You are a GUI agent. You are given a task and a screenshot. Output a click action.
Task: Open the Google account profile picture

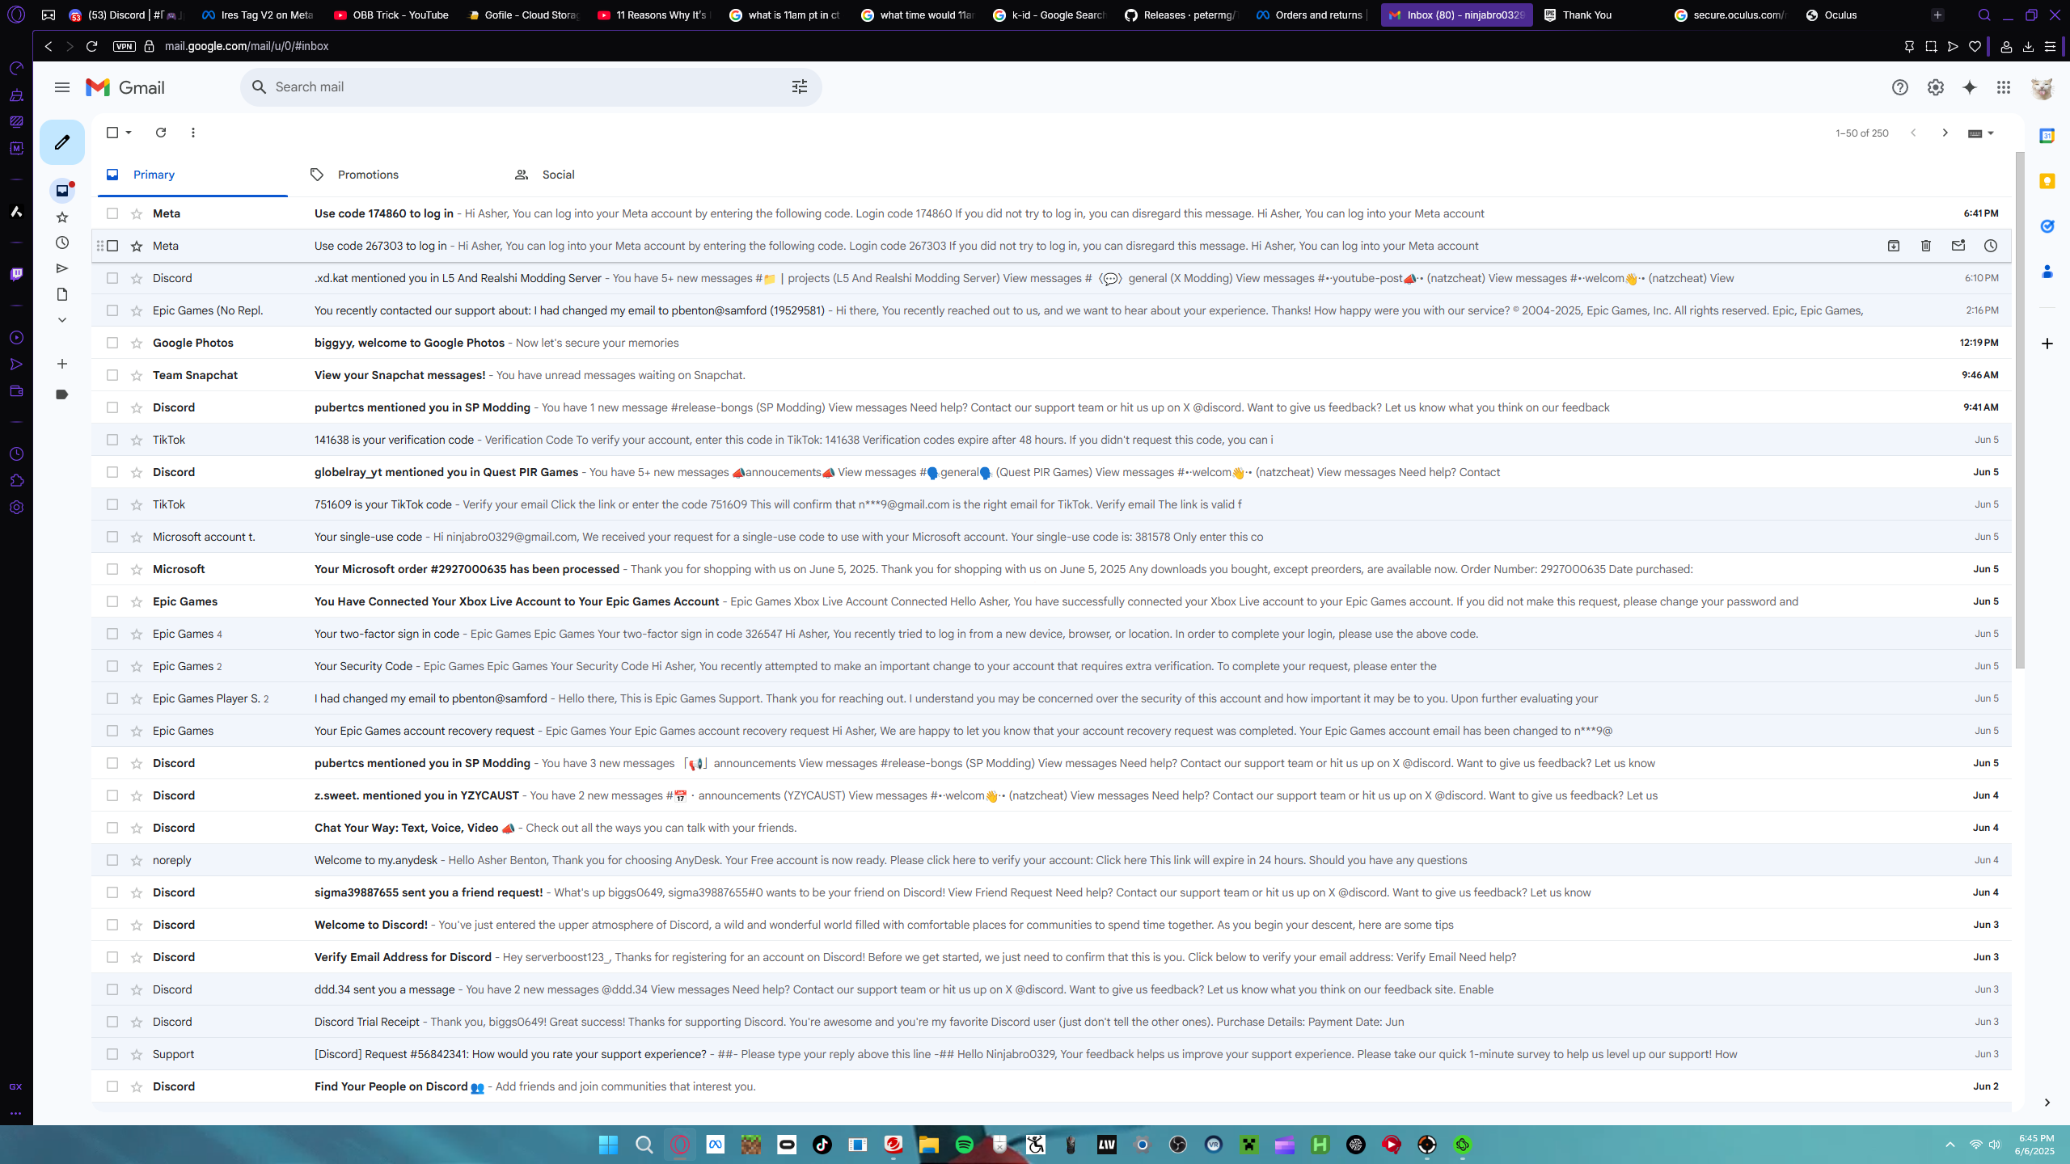pos(2042,87)
